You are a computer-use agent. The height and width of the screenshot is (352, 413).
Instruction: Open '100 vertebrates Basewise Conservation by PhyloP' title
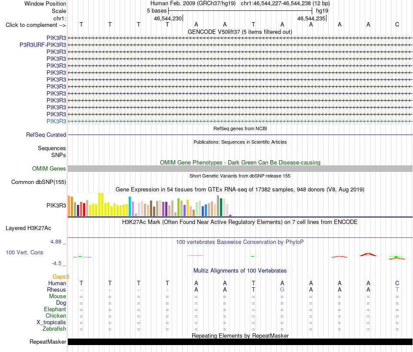[240, 242]
